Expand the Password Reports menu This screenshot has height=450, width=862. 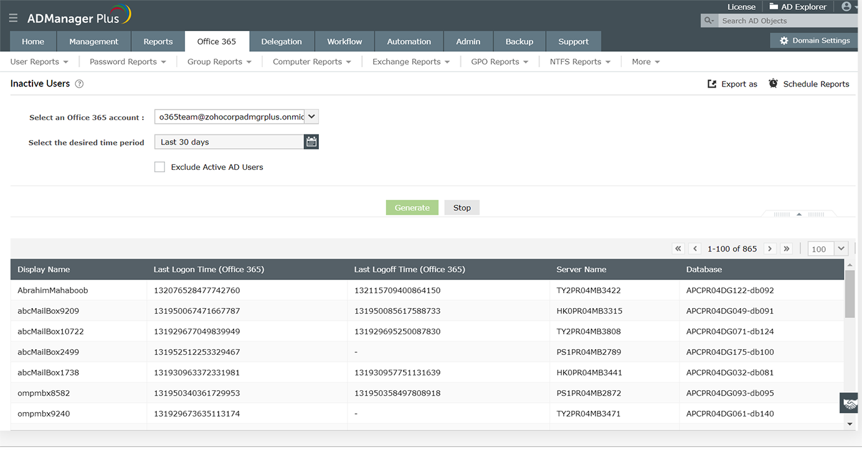(x=128, y=62)
